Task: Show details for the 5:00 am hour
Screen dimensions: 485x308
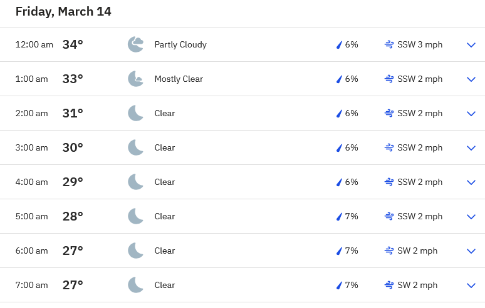Action: tap(471, 216)
